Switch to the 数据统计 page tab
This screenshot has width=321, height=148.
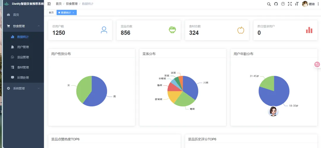click(x=67, y=13)
